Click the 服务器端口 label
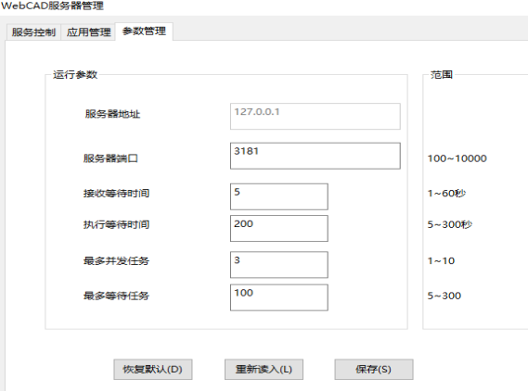This screenshot has width=528, height=391. pos(110,158)
